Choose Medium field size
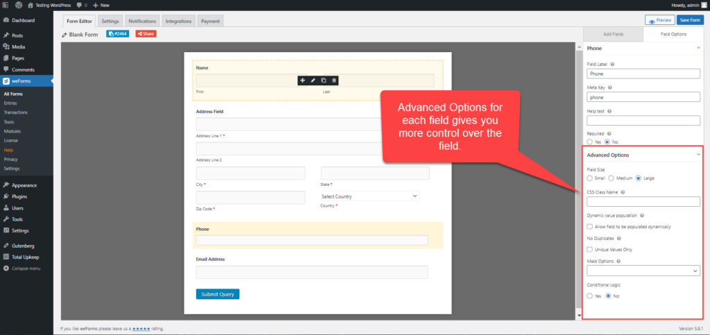The height and width of the screenshot is (335, 710). (611, 178)
